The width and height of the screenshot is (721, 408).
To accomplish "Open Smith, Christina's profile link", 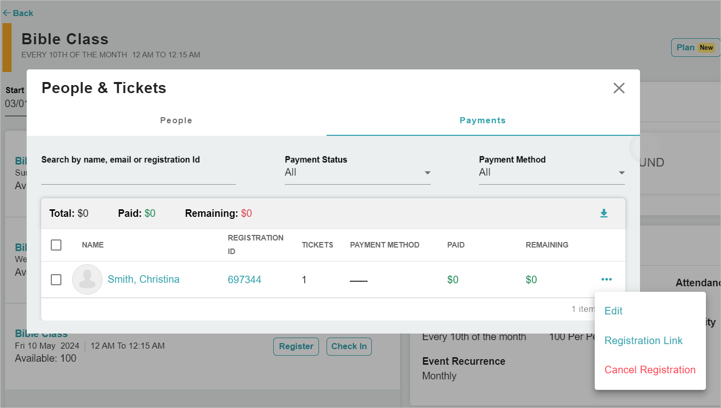I will tap(143, 279).
